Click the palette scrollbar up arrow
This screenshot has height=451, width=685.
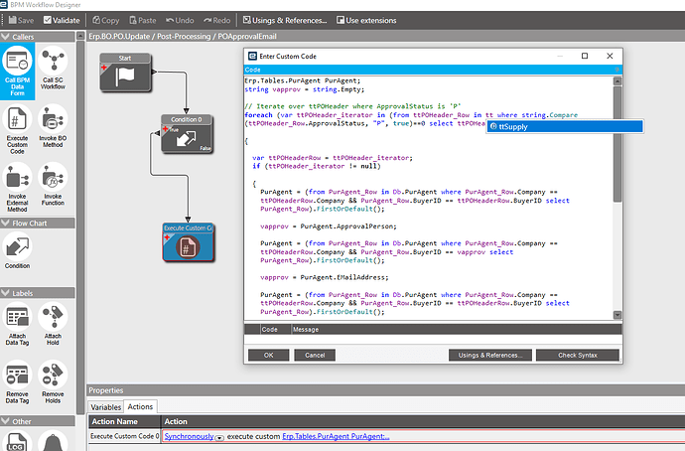point(80,37)
